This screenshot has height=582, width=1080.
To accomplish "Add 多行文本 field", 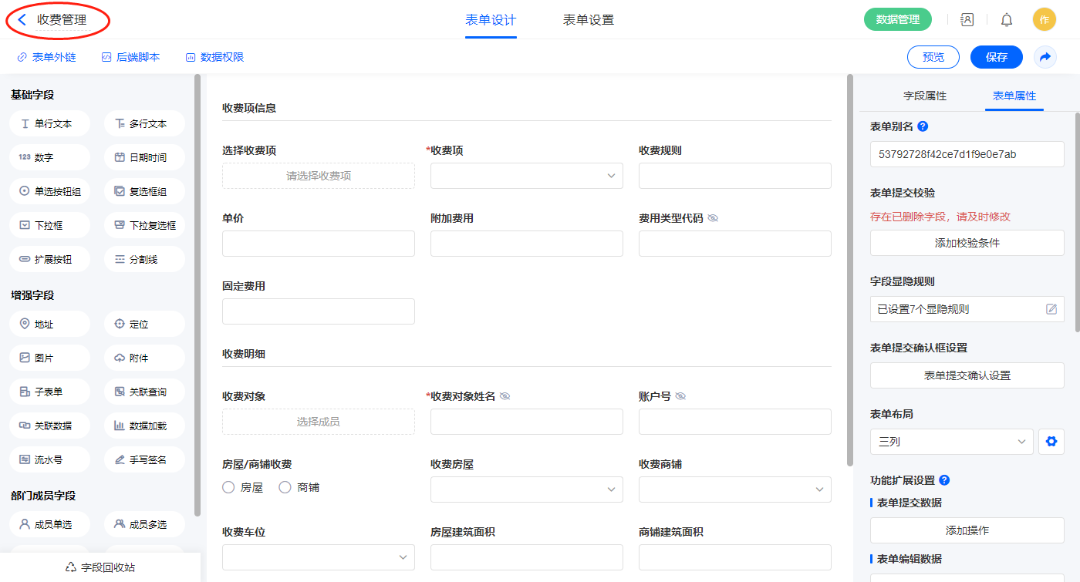I will 144,123.
